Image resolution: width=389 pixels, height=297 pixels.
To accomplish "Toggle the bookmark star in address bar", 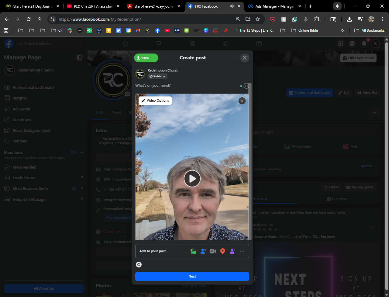I will click(x=258, y=19).
